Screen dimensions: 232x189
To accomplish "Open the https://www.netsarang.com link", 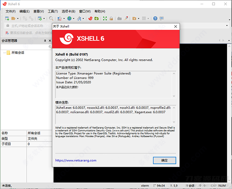I will 76,160.
